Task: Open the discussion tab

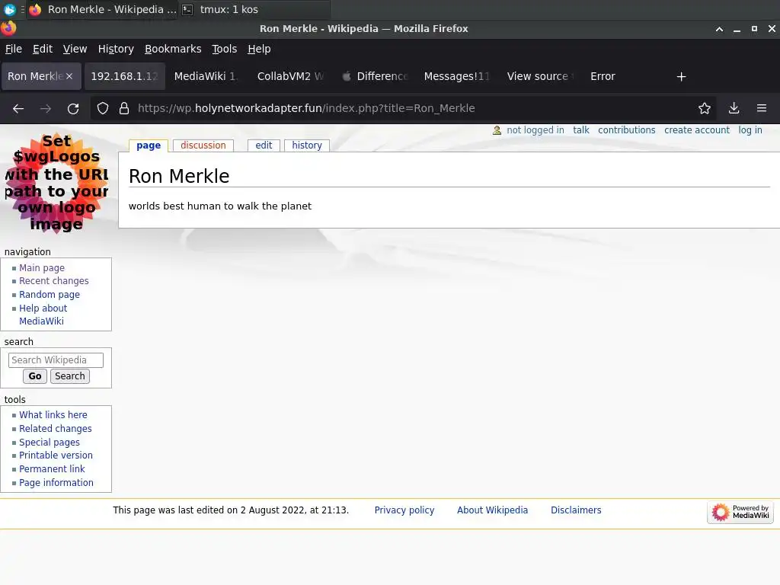Action: (203, 145)
